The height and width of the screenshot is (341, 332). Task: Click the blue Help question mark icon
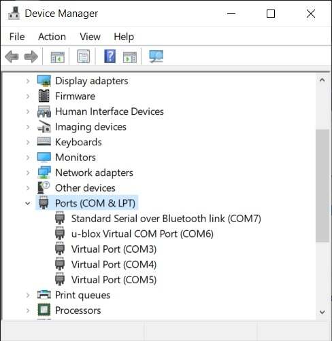pos(110,56)
